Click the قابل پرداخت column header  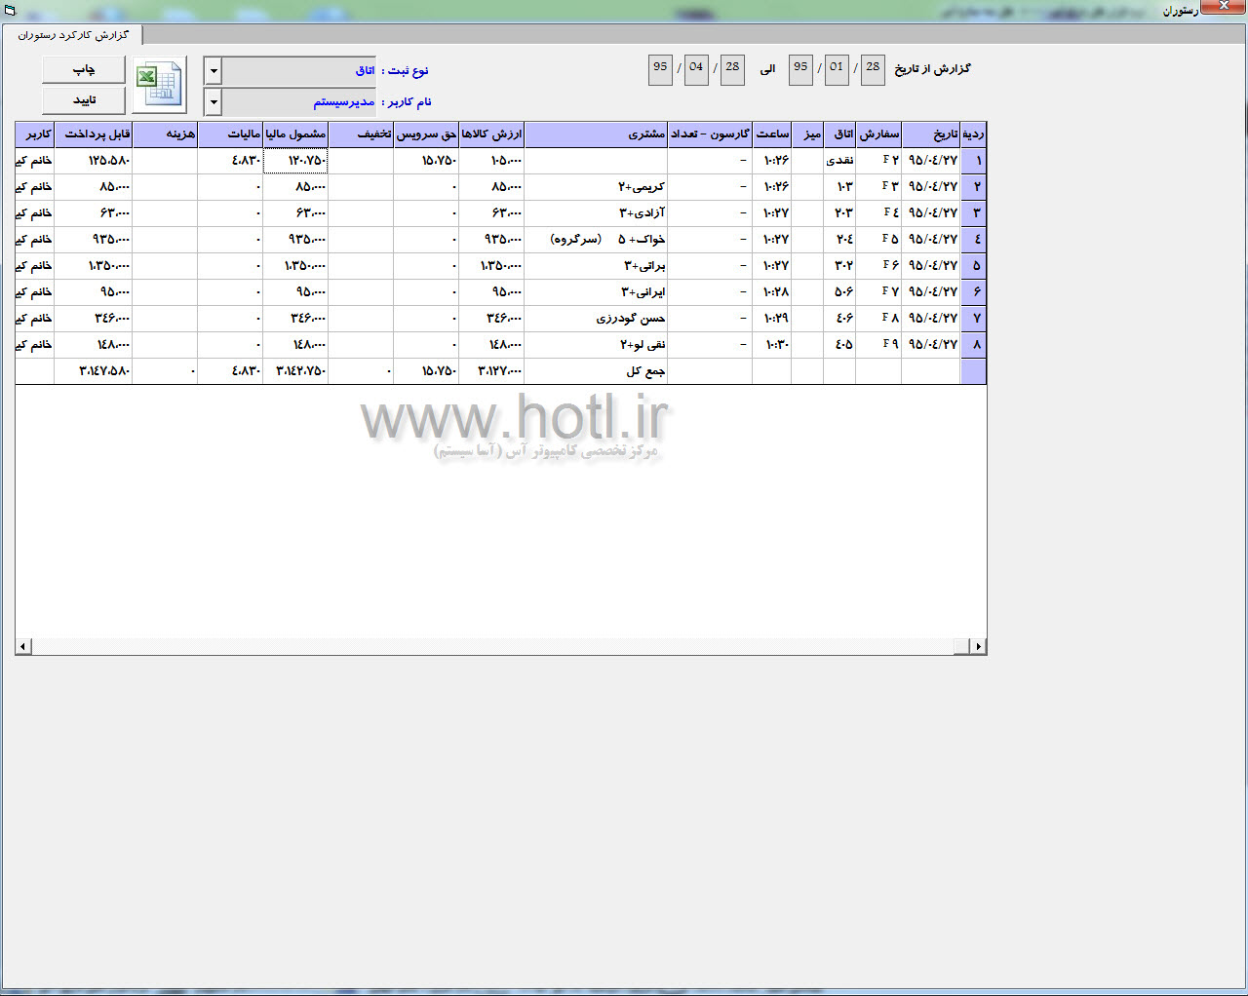[94, 134]
